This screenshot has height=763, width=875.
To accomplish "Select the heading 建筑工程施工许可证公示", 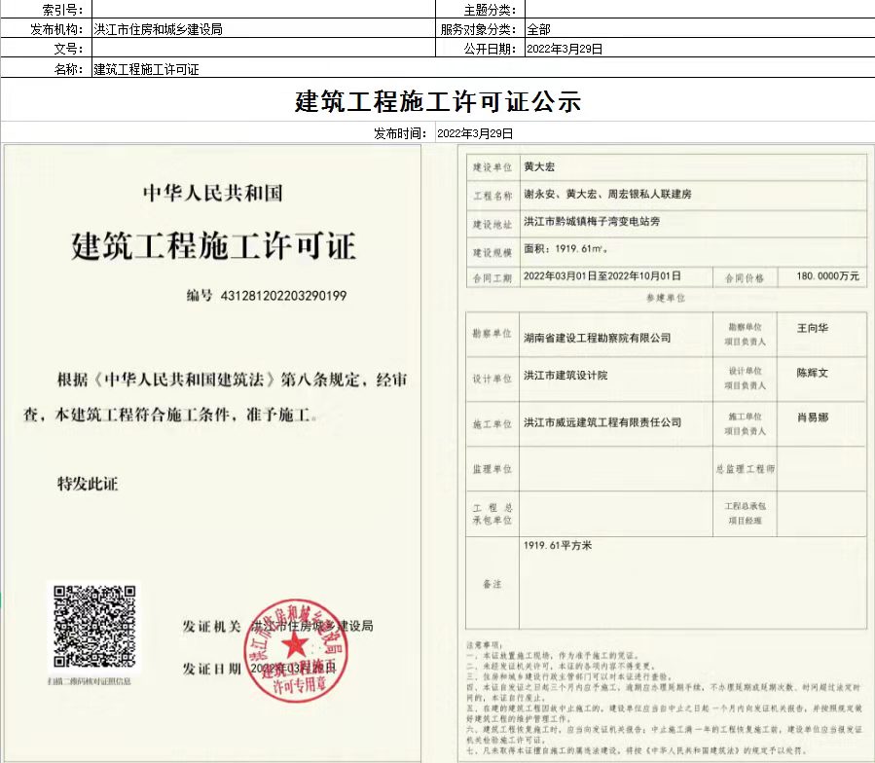I will click(x=438, y=101).
